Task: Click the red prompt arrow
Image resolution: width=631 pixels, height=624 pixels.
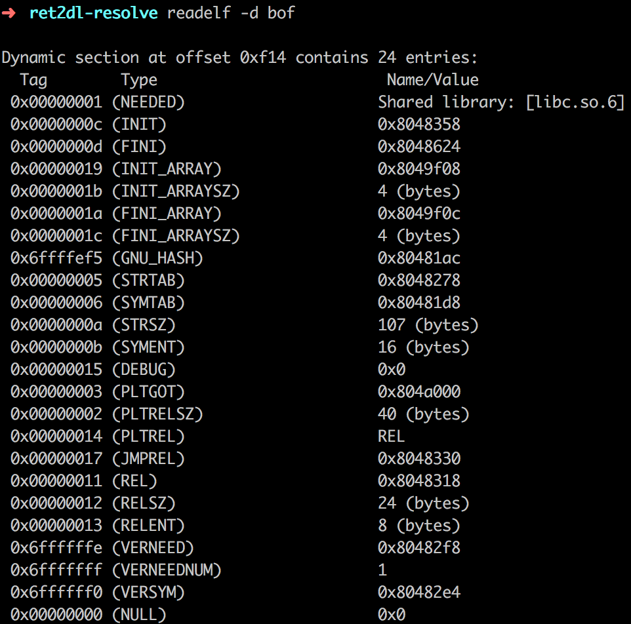Action: (10, 13)
